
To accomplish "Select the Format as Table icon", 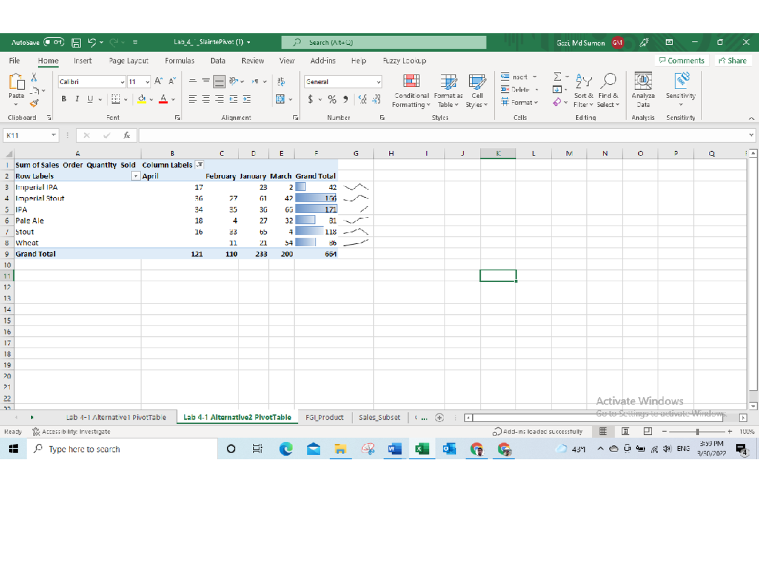I will (x=448, y=90).
